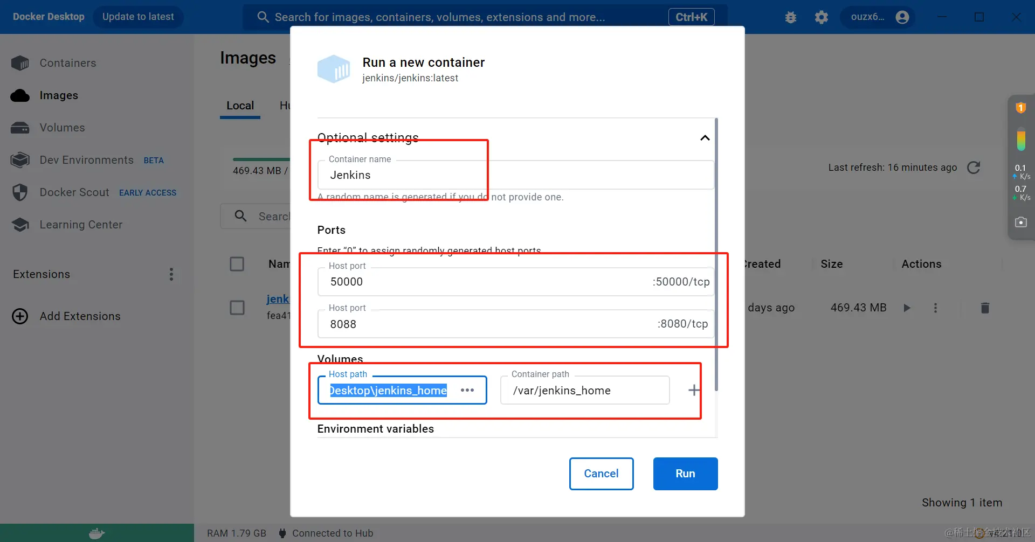Click the top search bar field
This screenshot has width=1035, height=542.
pyautogui.click(x=485, y=17)
